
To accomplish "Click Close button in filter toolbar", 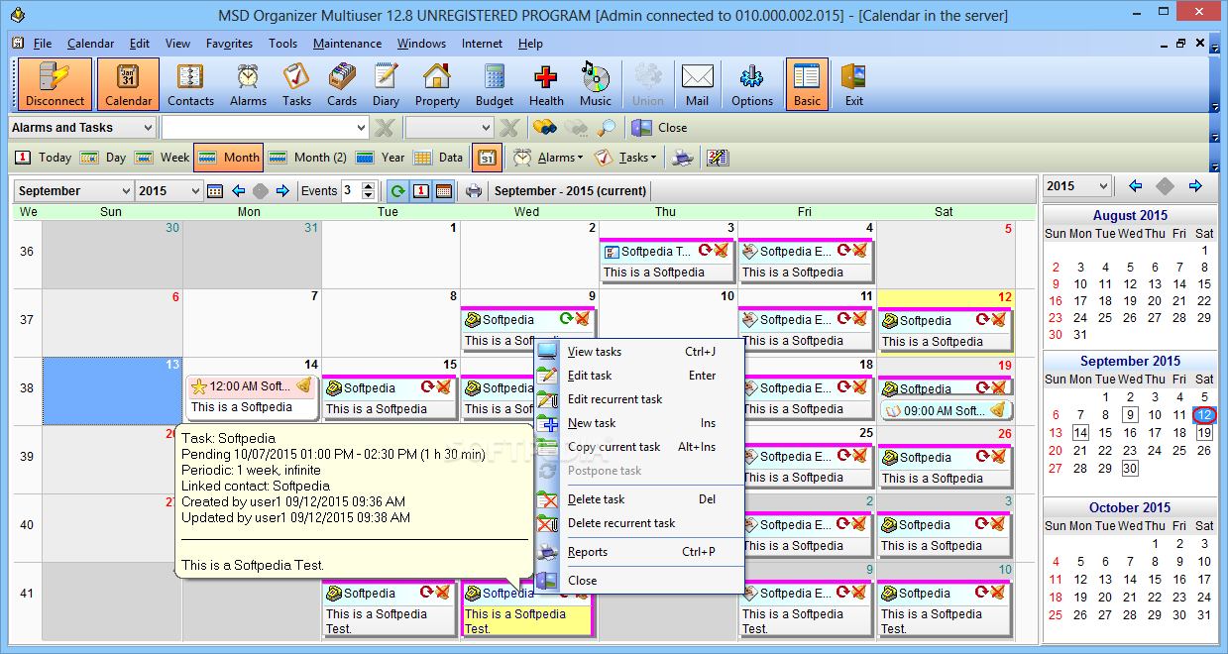I will tap(660, 127).
